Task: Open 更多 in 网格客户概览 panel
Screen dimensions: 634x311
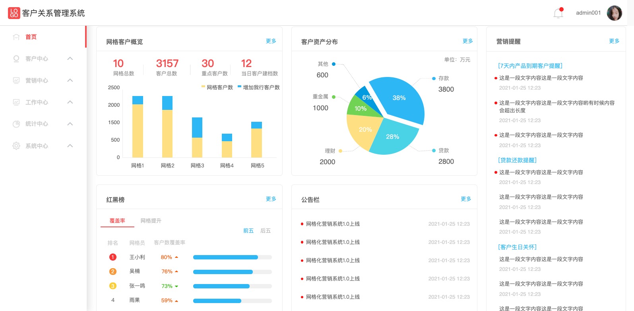Action: point(271,41)
